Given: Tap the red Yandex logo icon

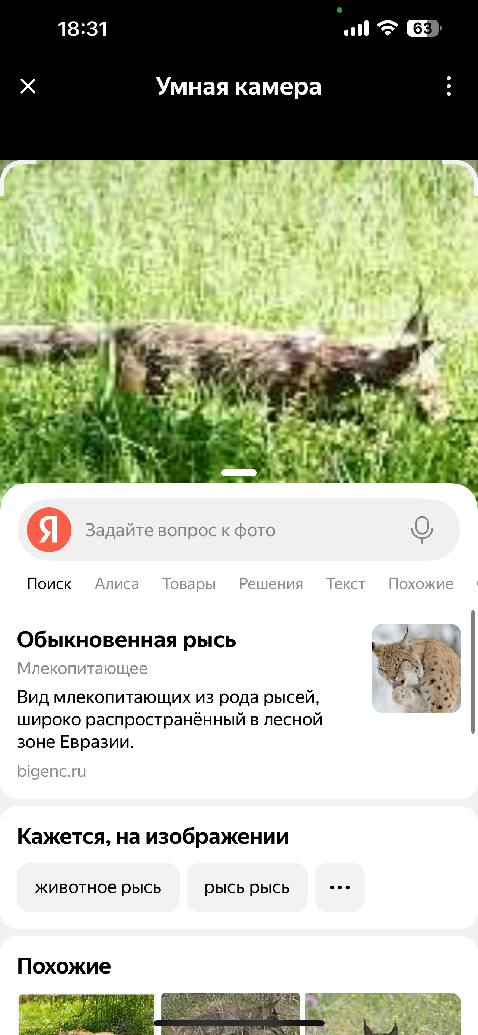Looking at the screenshot, I should (x=49, y=530).
